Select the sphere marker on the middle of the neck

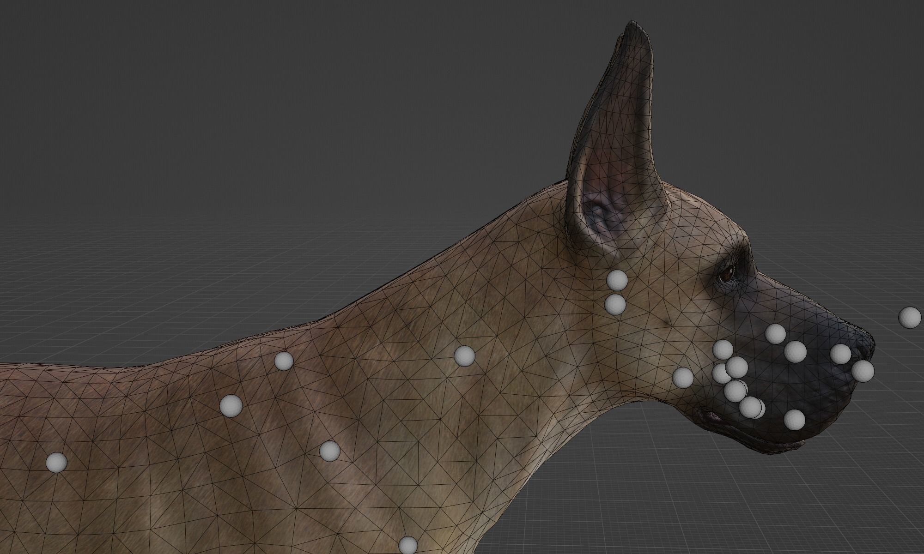coord(464,356)
